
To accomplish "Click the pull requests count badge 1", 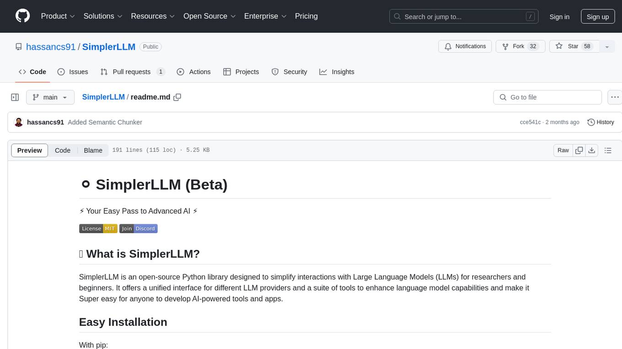I will tap(161, 72).
